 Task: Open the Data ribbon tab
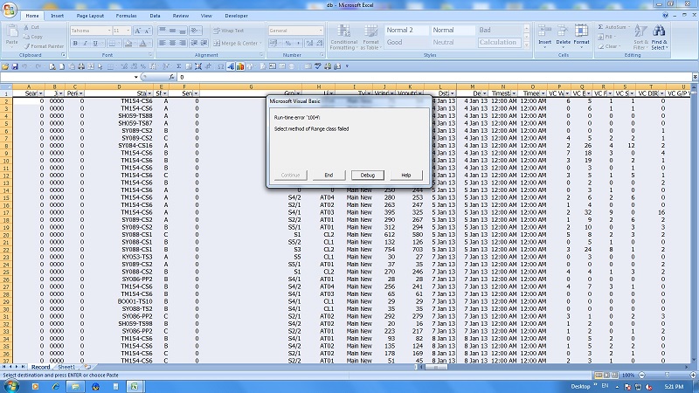[155, 16]
